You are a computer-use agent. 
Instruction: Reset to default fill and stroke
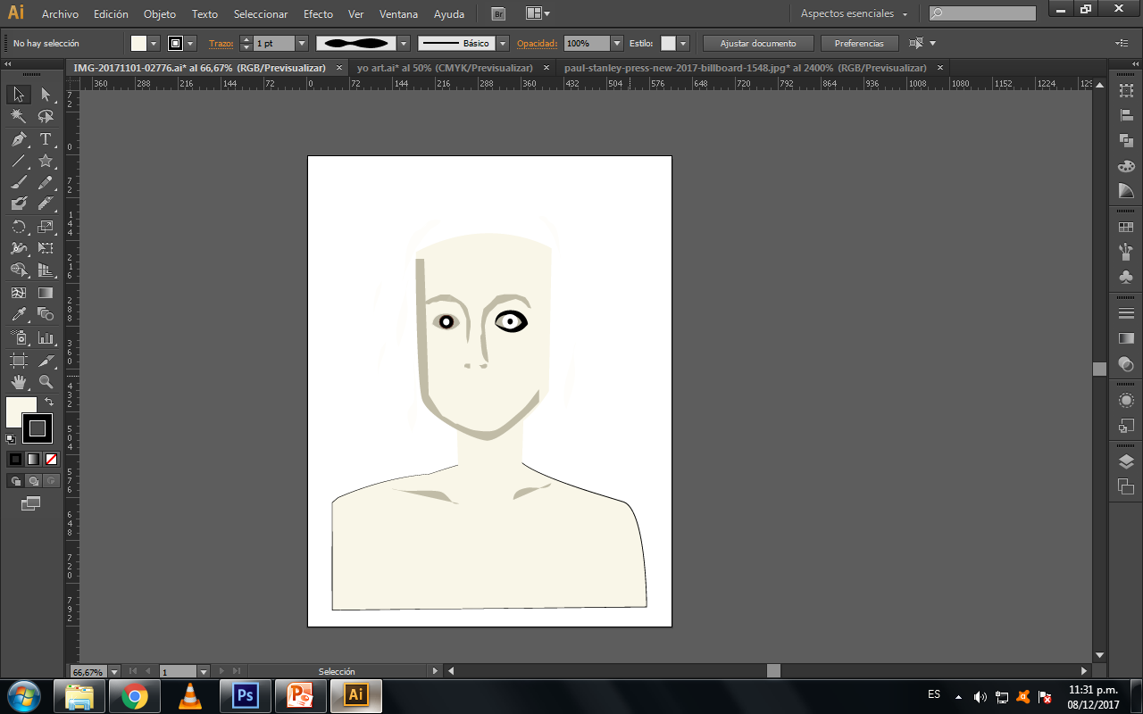click(x=11, y=438)
